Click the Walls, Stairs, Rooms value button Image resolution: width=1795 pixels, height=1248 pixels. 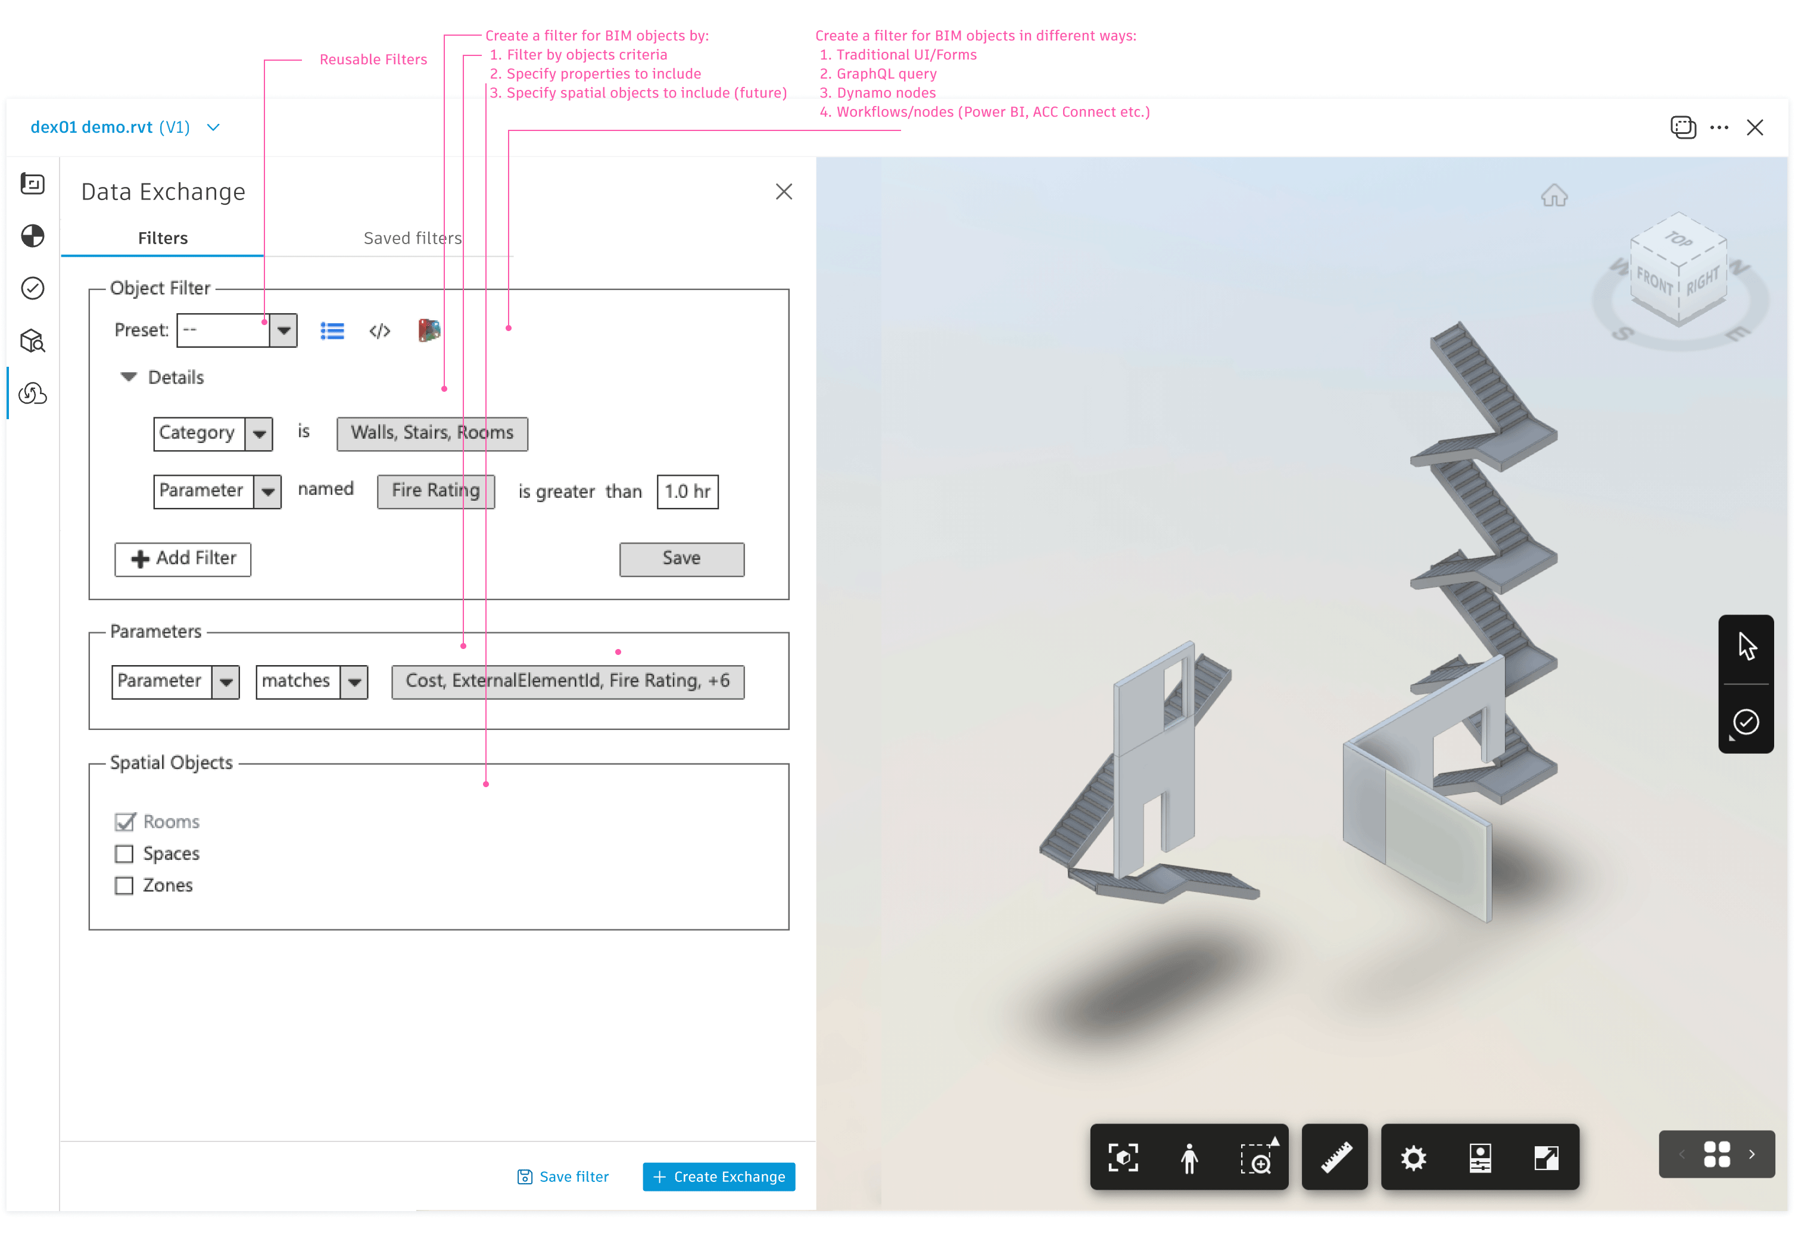tap(432, 433)
